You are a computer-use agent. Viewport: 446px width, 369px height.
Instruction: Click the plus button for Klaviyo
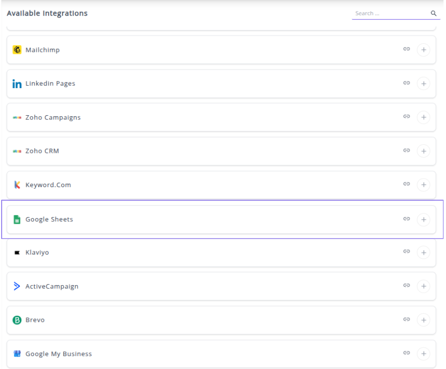coord(423,253)
